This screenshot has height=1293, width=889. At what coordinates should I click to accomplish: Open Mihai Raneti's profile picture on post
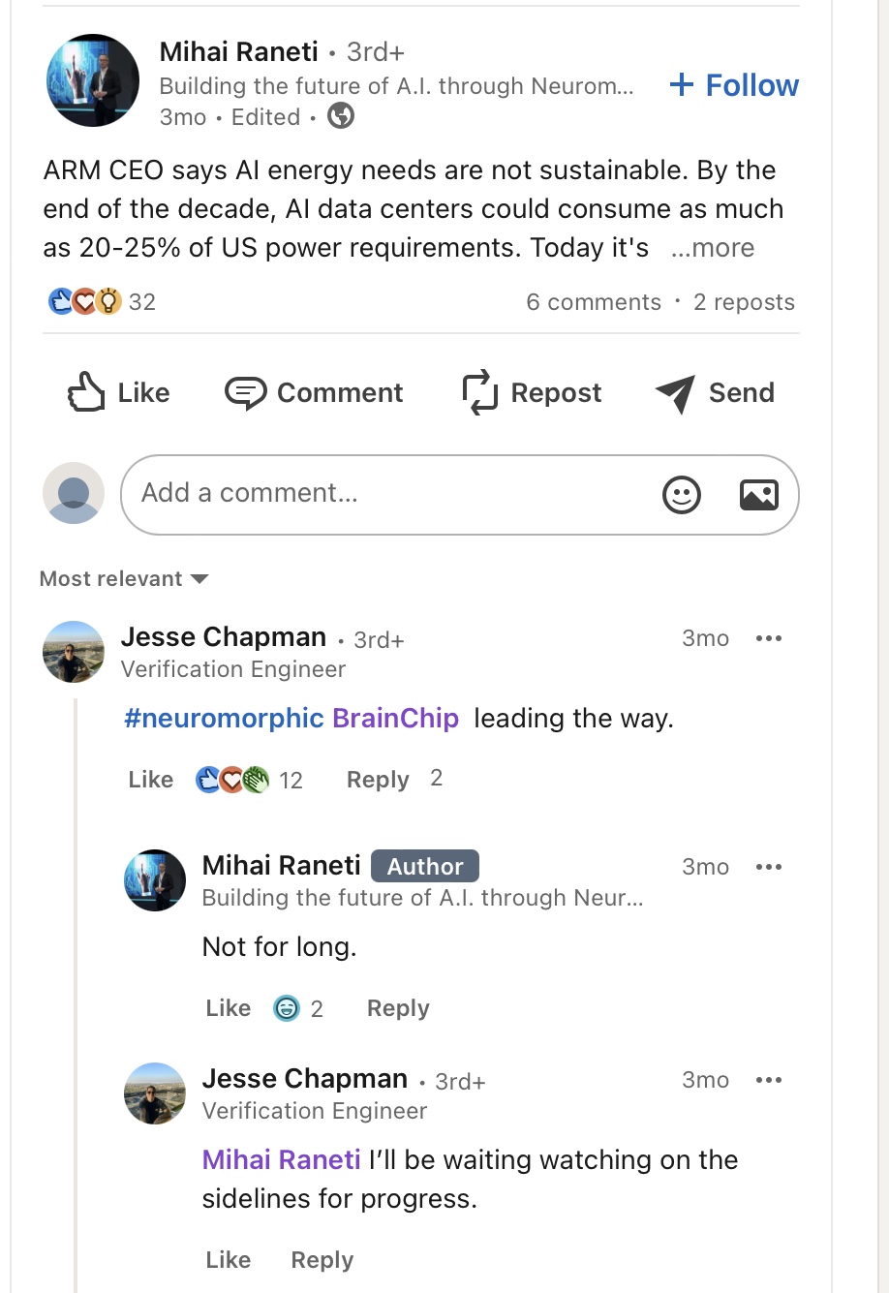93,80
